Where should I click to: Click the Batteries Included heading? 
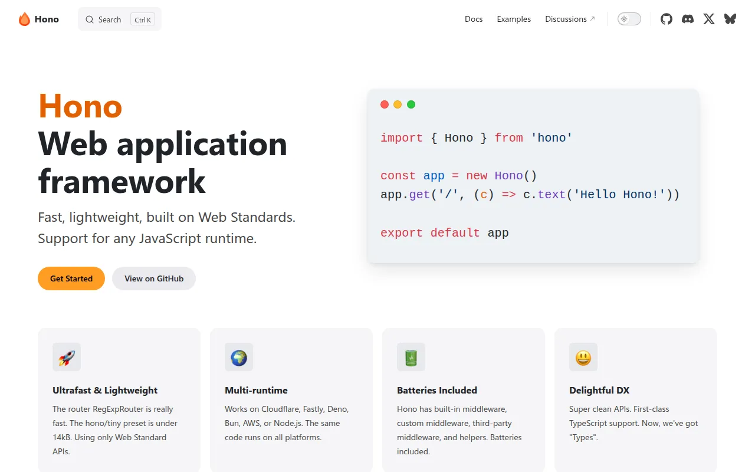[x=437, y=390]
